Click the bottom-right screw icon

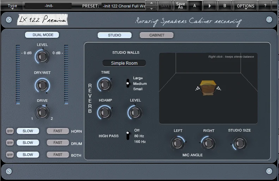269,171
